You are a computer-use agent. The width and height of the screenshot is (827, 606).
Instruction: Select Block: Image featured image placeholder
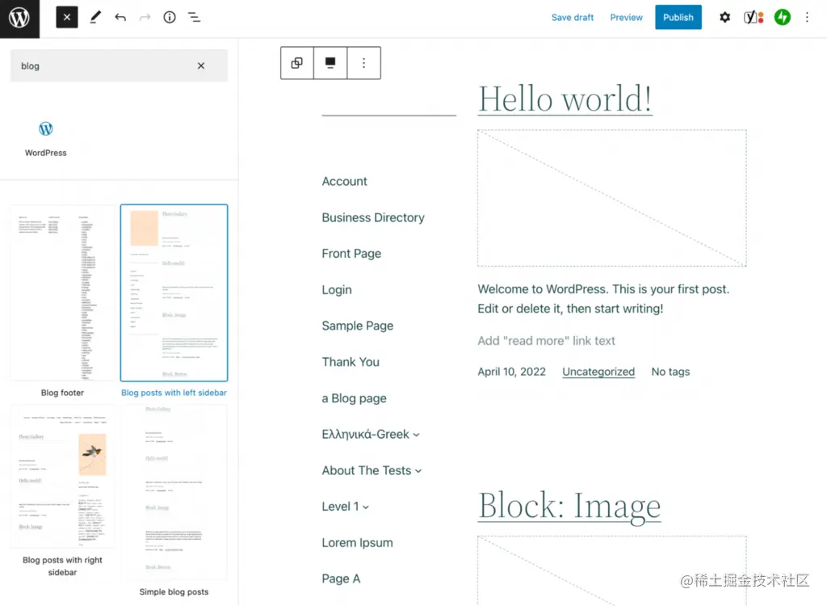tap(612, 570)
